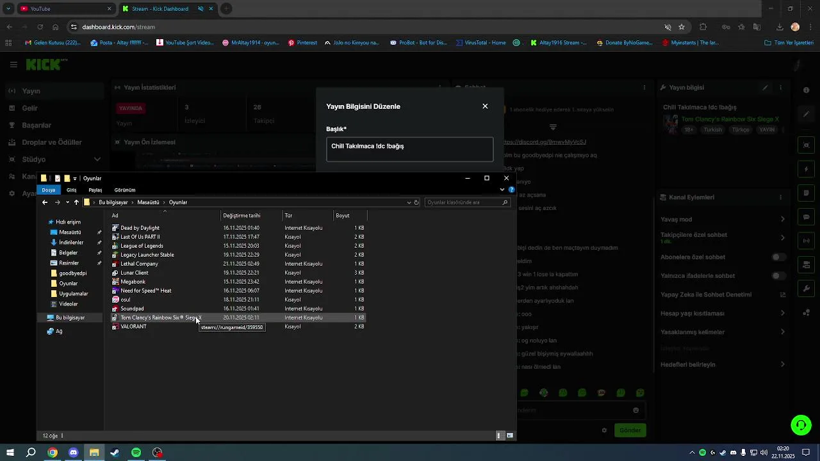Open three-dot menu of Kanal Eylemleri panel
820x461 pixels.
(x=780, y=197)
